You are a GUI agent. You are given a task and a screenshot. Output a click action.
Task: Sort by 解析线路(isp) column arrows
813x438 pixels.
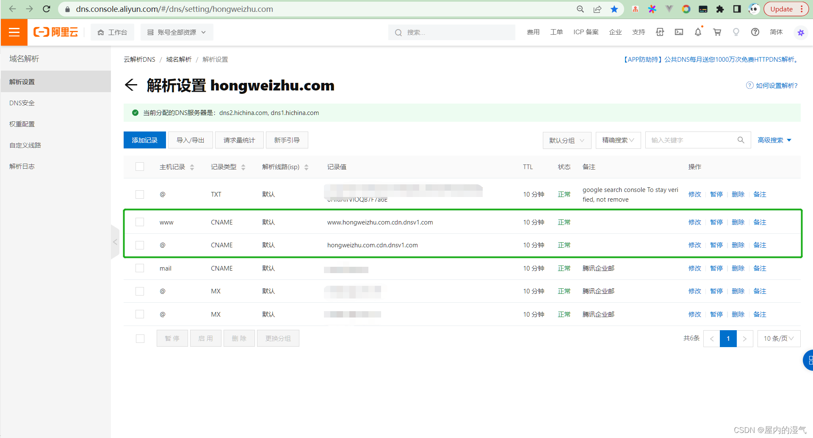pos(306,167)
